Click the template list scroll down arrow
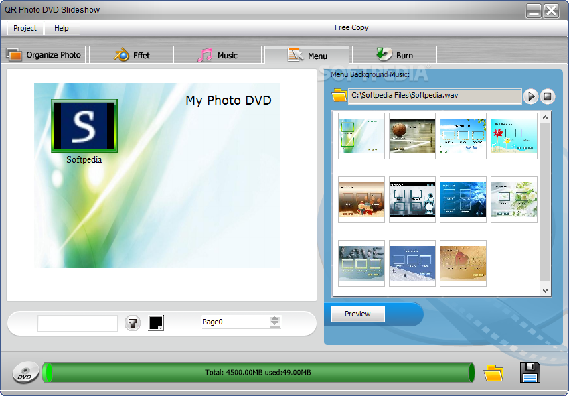The width and height of the screenshot is (569, 396). (545, 290)
